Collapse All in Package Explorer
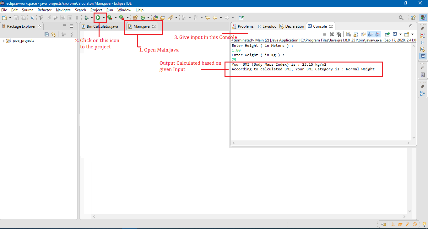 tap(46, 34)
